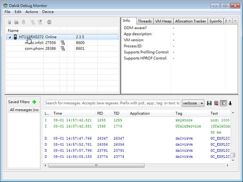Click the Cause GC trash can icon

click(x=23, y=22)
